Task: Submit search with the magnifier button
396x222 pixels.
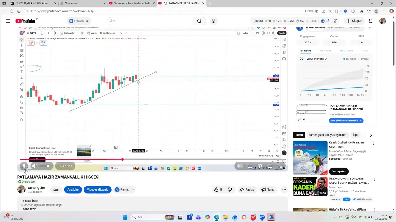Action: coord(200,21)
